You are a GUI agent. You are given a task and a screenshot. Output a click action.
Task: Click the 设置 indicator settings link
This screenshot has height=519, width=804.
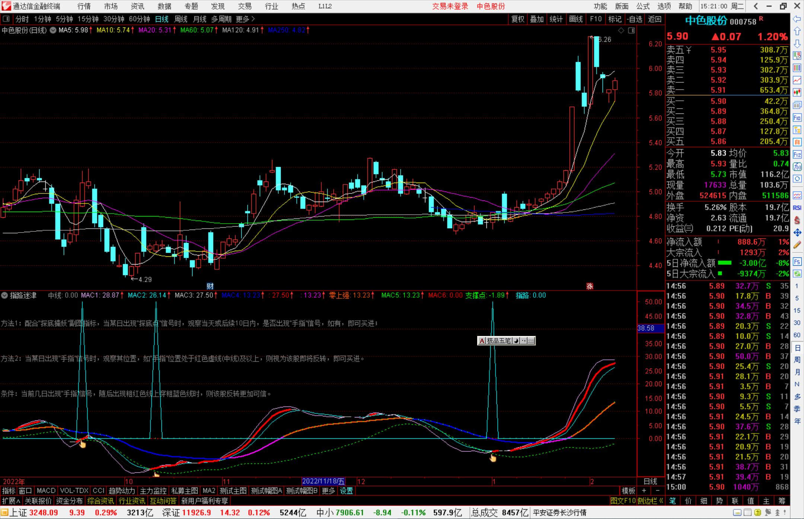346,491
